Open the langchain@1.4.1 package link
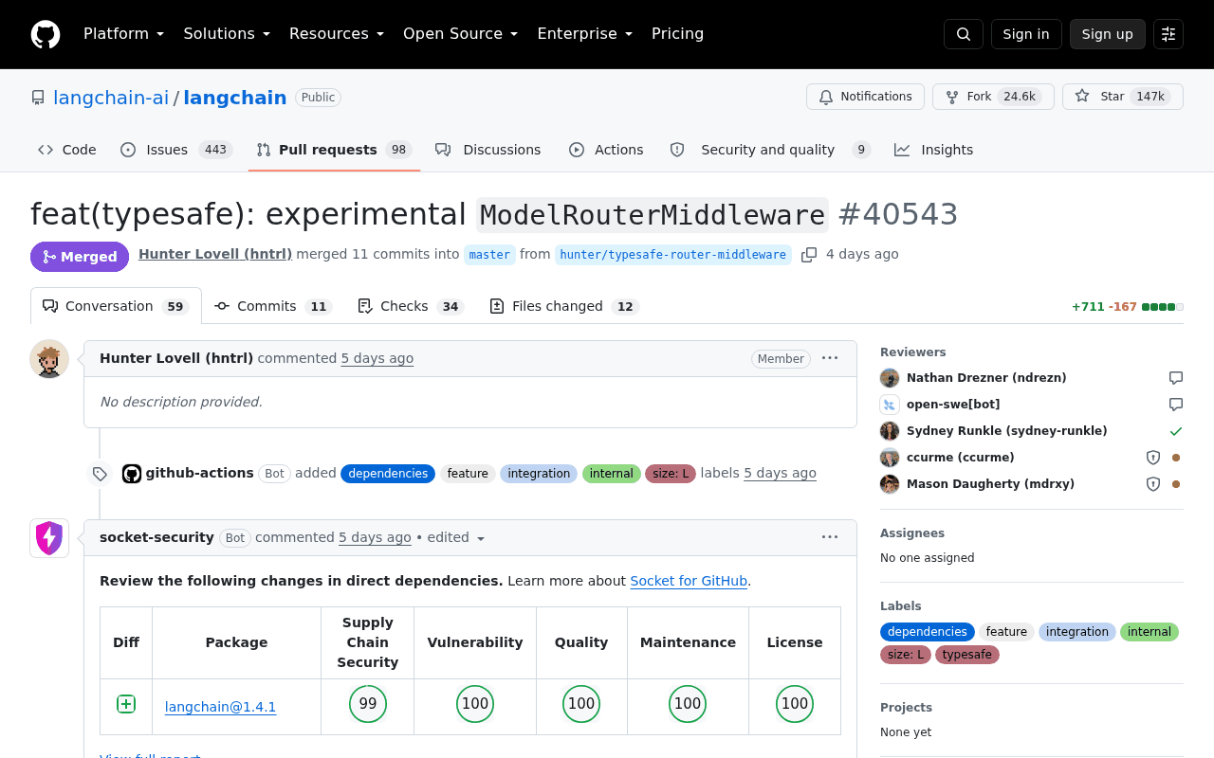The width and height of the screenshot is (1214, 758). pos(221,707)
